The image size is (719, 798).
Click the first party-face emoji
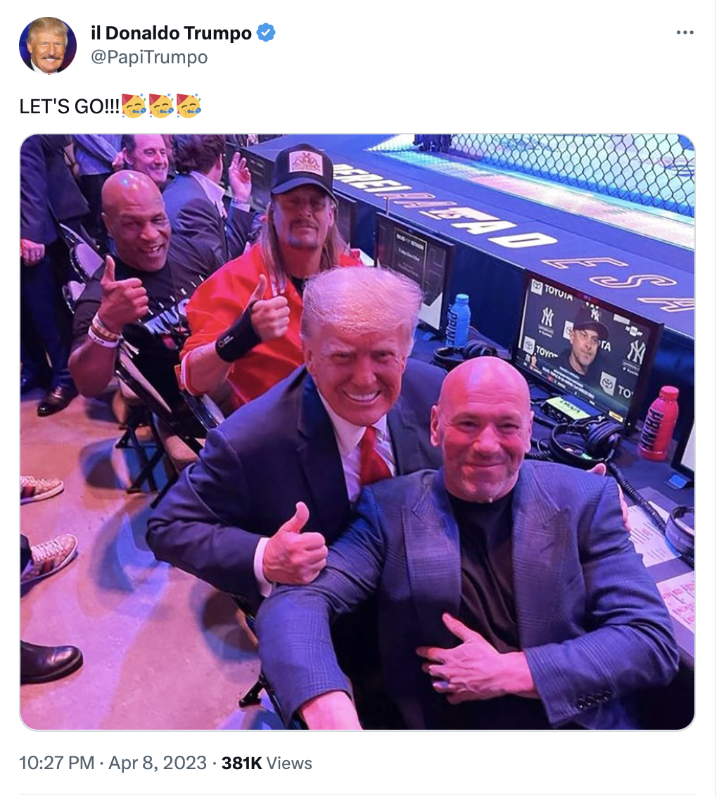[134, 106]
